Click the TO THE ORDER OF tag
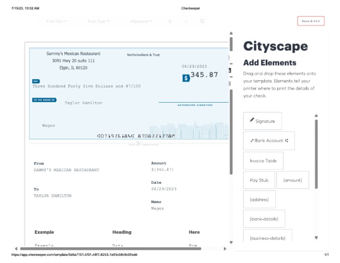340x263 pixels. (44, 100)
